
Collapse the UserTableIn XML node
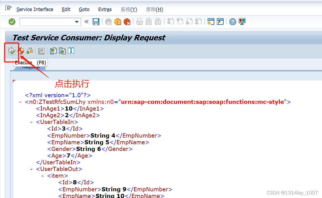[31, 122]
